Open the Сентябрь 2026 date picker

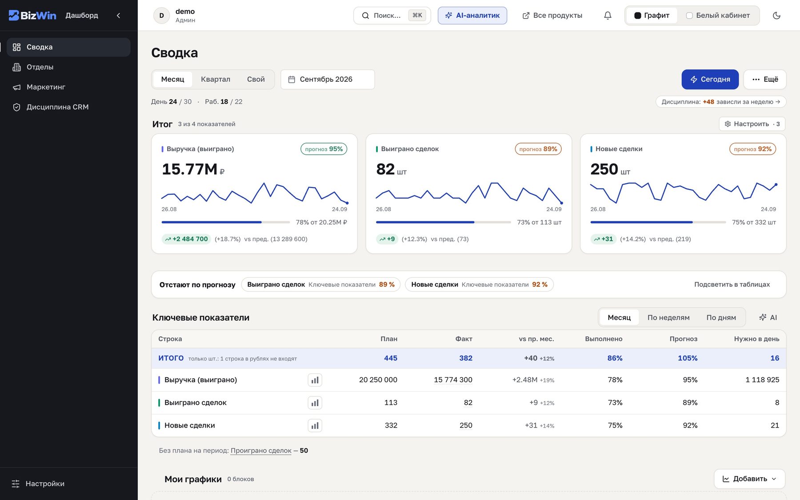(328, 79)
